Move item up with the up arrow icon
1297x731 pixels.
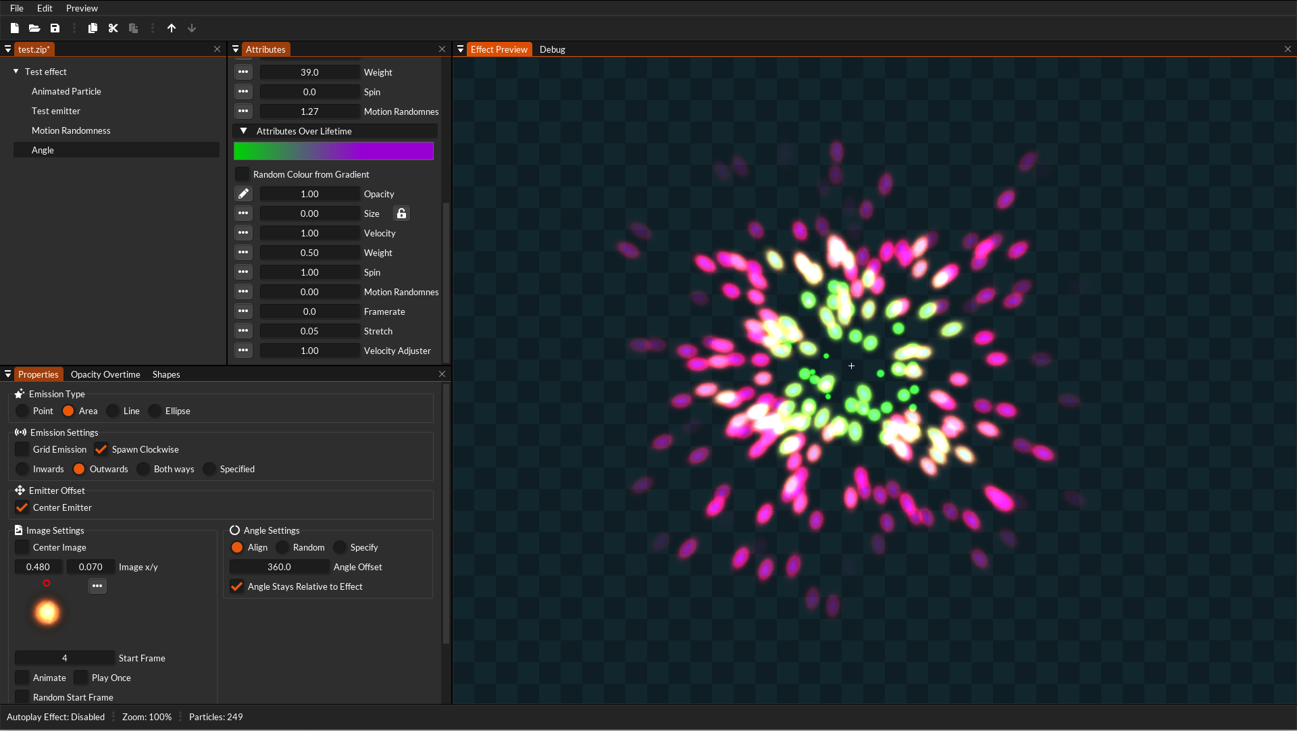point(172,28)
